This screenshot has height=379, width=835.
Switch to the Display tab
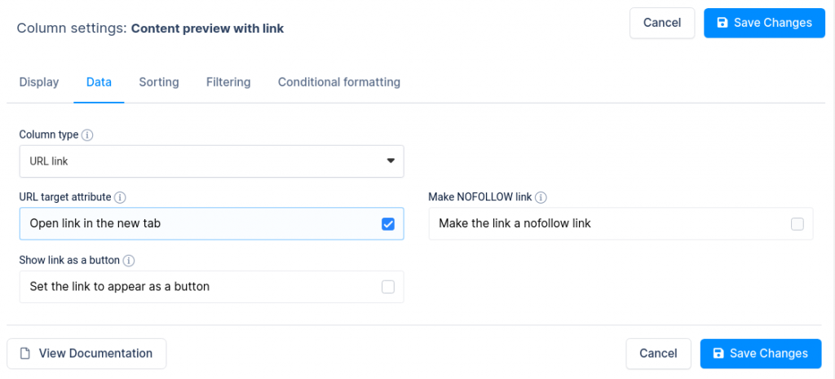pyautogui.click(x=39, y=82)
